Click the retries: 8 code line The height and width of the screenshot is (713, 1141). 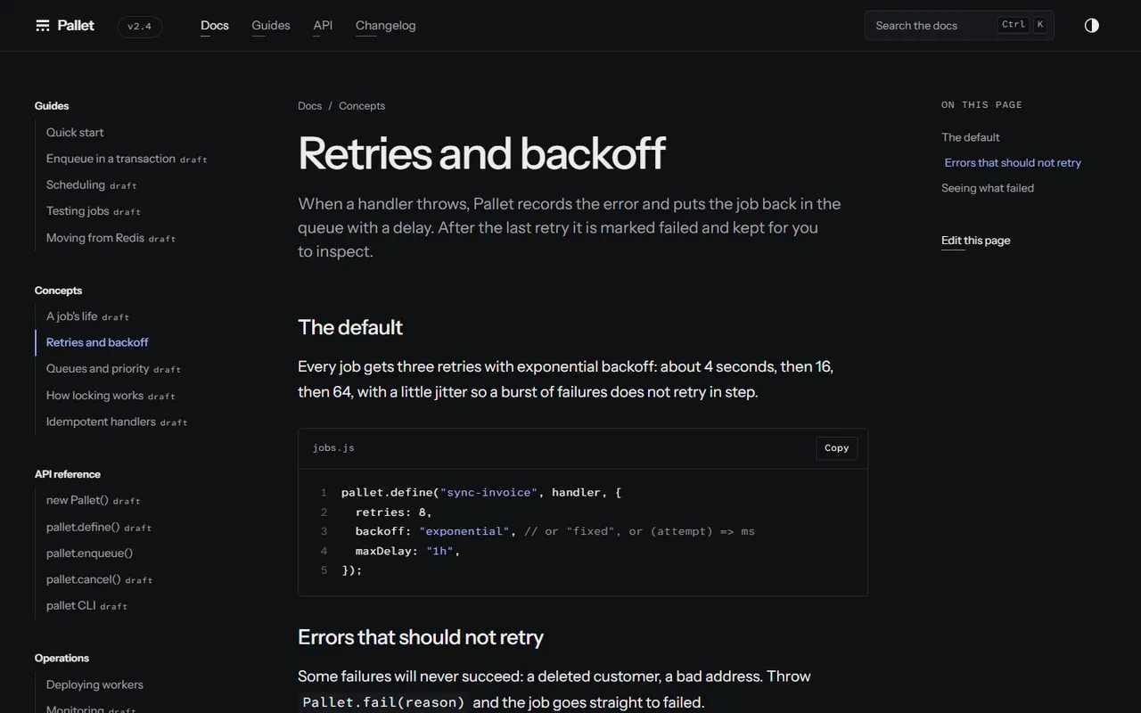[394, 512]
